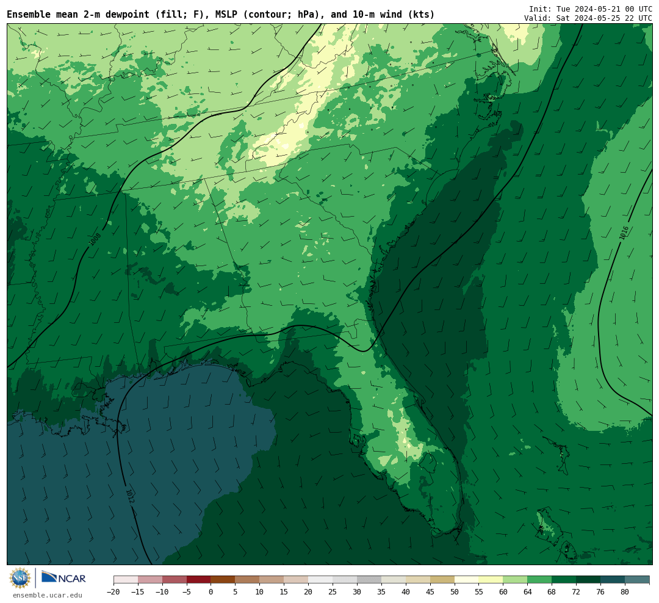Pick the brown swatch between 0 and 5

point(223,580)
